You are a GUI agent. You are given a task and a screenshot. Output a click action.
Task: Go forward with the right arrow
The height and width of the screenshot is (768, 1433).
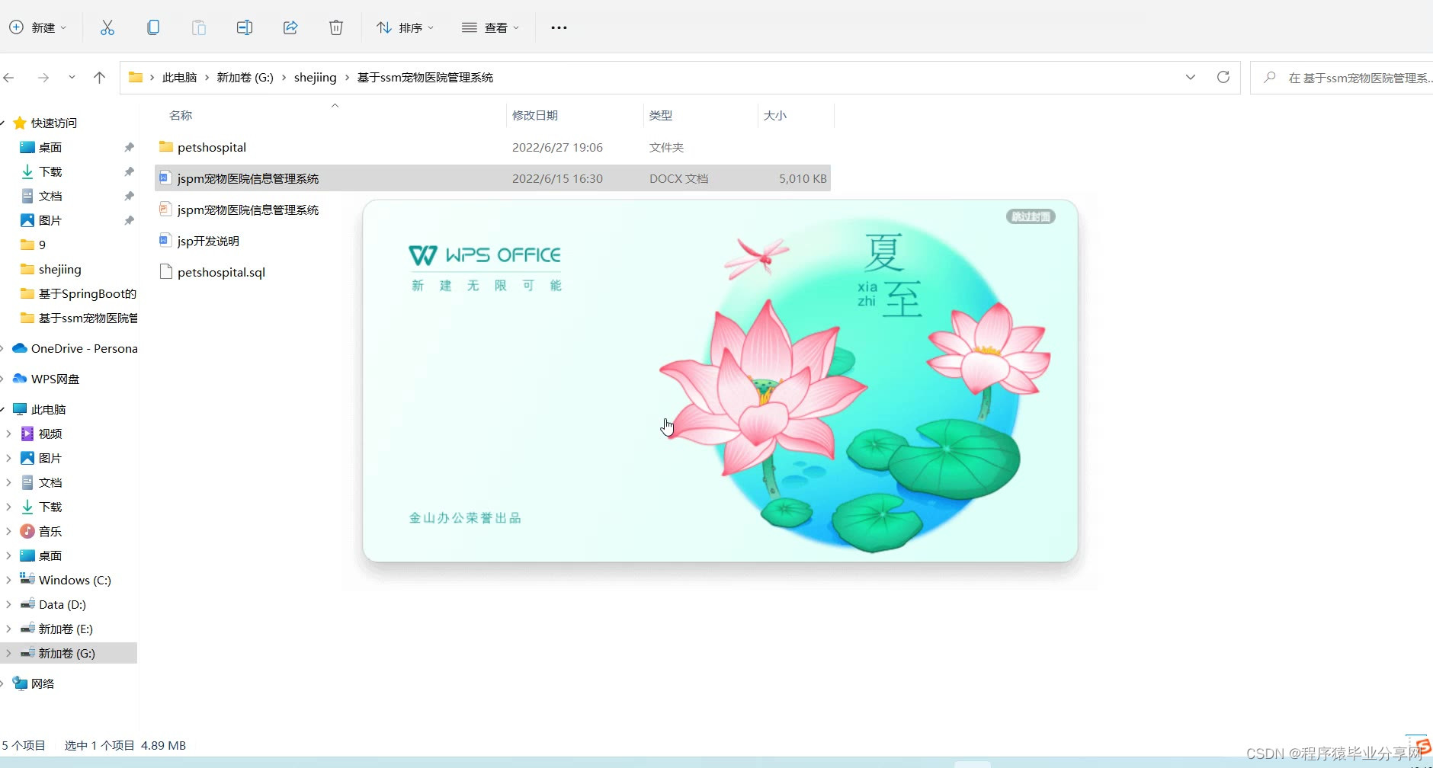[43, 78]
